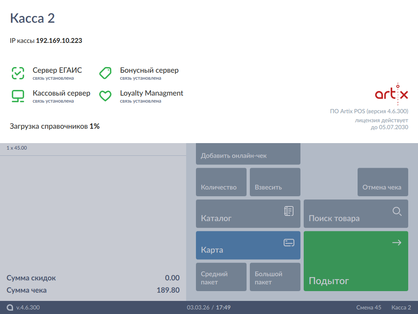Click the round logo in status bar
This screenshot has height=314, width=418.
tap(10, 307)
